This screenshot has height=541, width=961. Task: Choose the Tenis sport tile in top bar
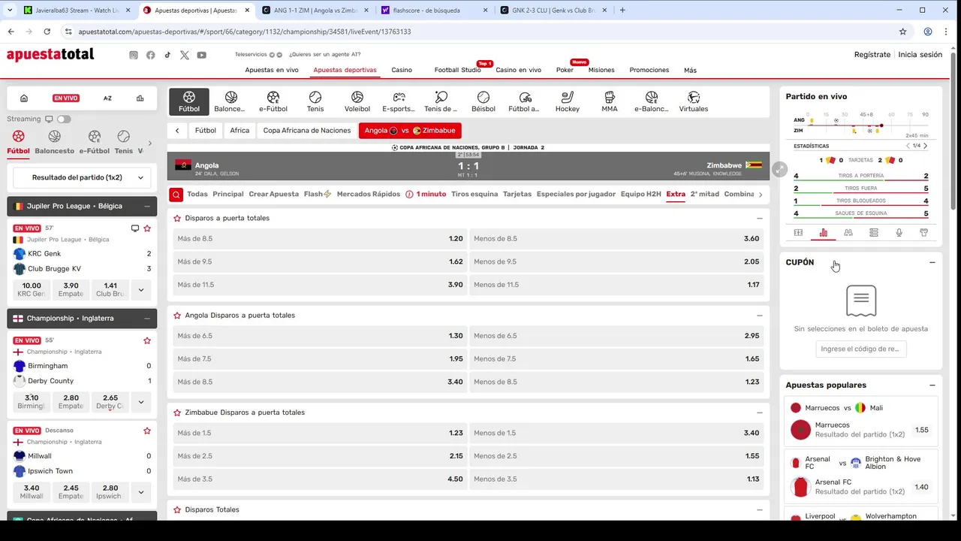click(x=315, y=101)
